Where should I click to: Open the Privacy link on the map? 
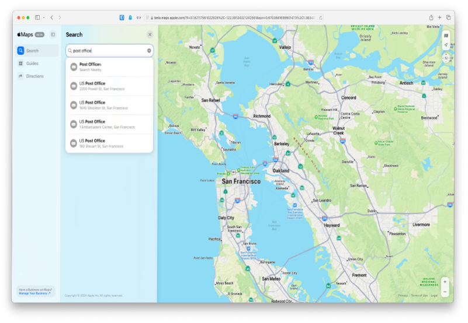coord(403,296)
